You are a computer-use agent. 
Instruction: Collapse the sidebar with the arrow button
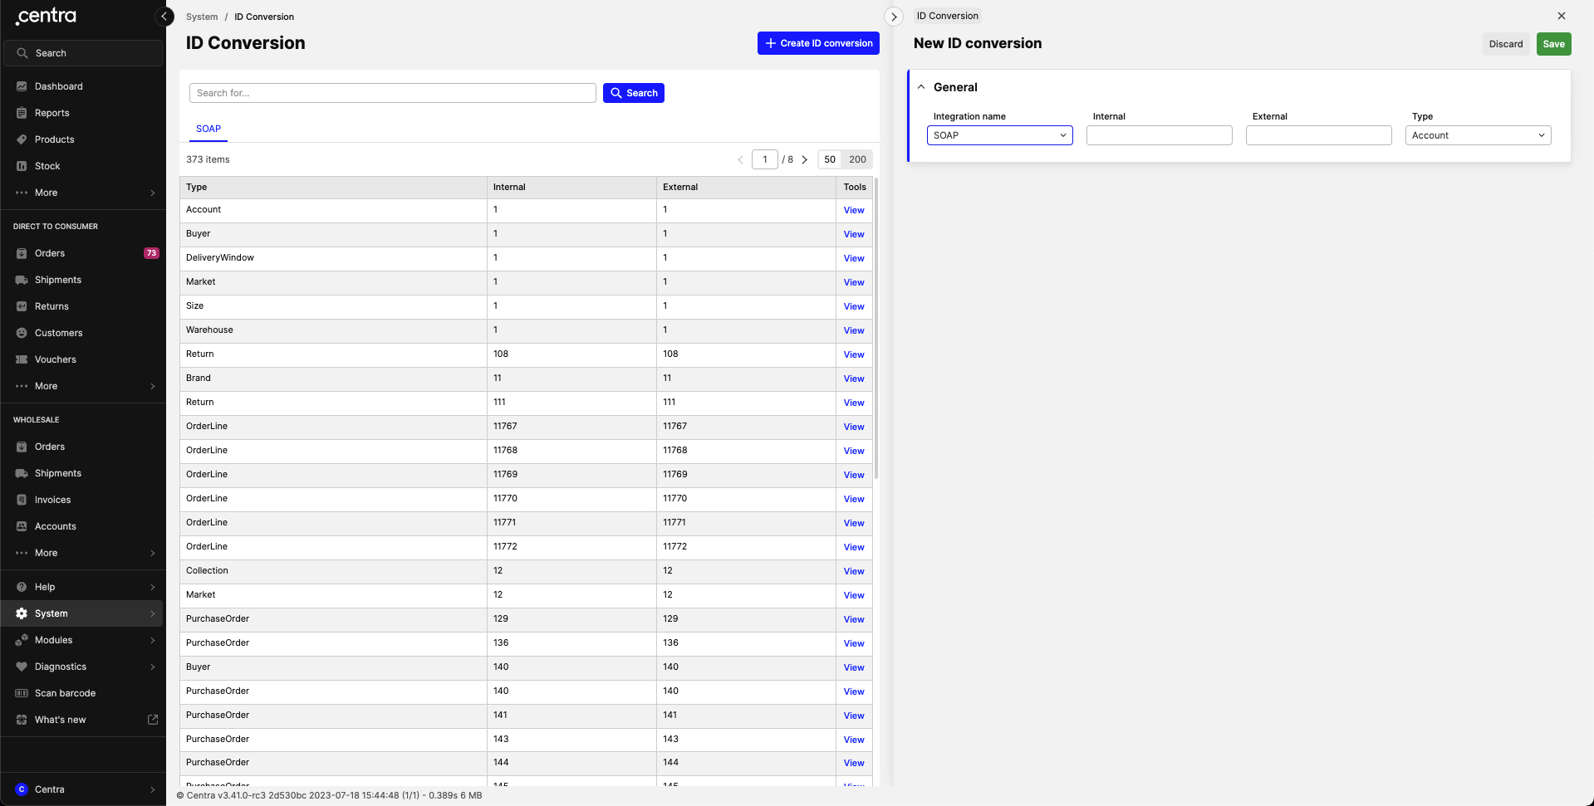click(164, 17)
